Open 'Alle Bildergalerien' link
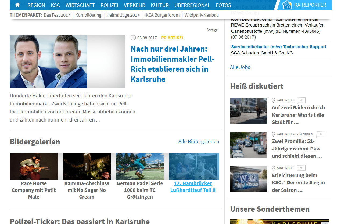Image resolution: width=341 pixels, height=224 pixels. tap(199, 141)
